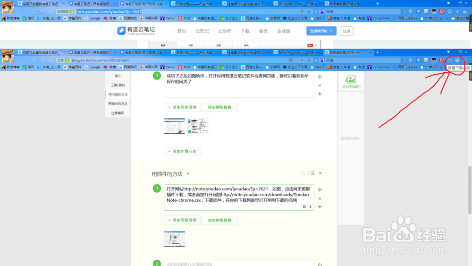
Task: Open 登录网页版 dropdown button
Action: [x=321, y=31]
